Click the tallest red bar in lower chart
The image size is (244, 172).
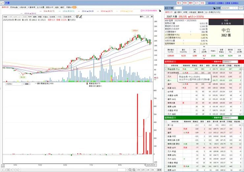(x=137, y=124)
